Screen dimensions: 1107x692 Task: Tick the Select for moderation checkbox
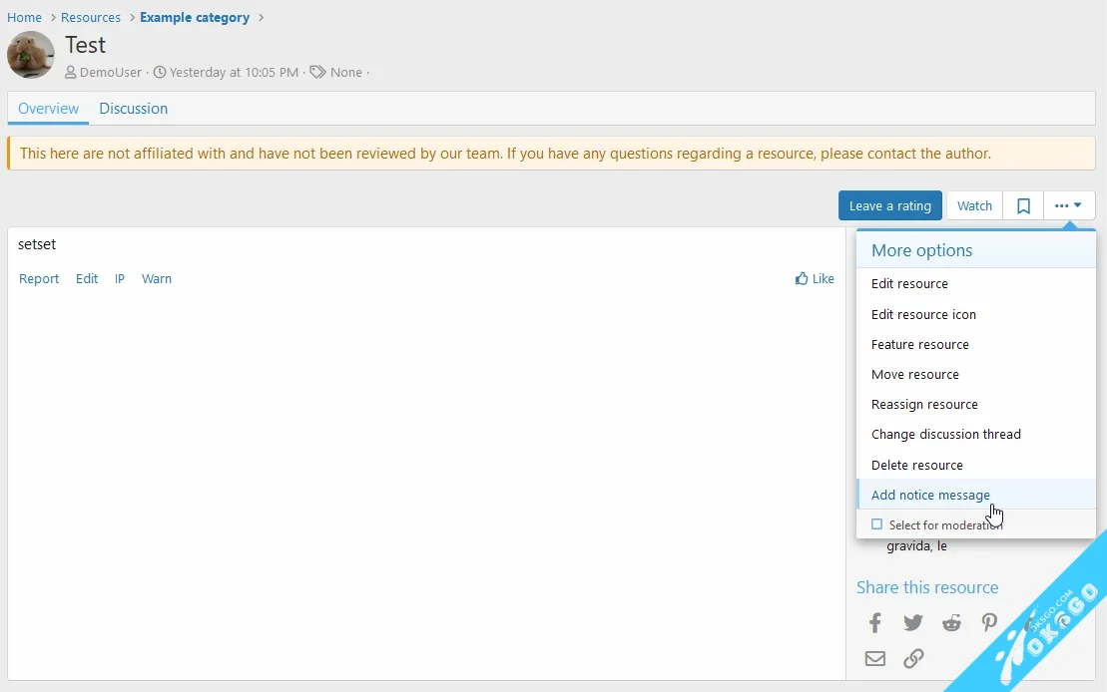coord(876,524)
